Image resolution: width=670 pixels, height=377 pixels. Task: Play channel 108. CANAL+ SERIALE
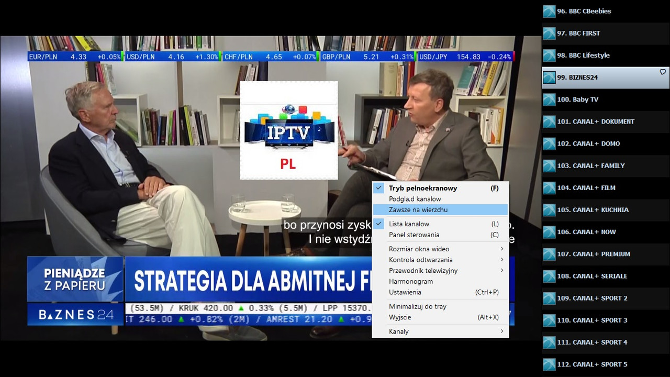pyautogui.click(x=606, y=276)
